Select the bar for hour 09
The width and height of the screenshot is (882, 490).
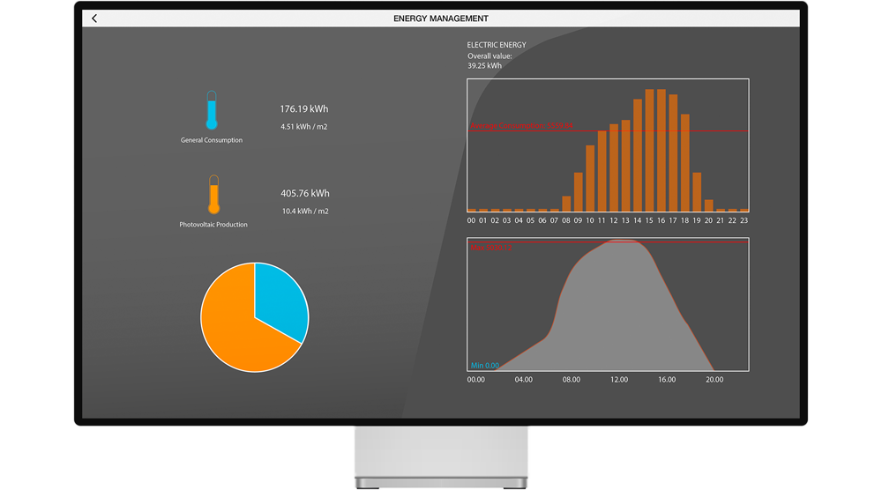(x=579, y=191)
